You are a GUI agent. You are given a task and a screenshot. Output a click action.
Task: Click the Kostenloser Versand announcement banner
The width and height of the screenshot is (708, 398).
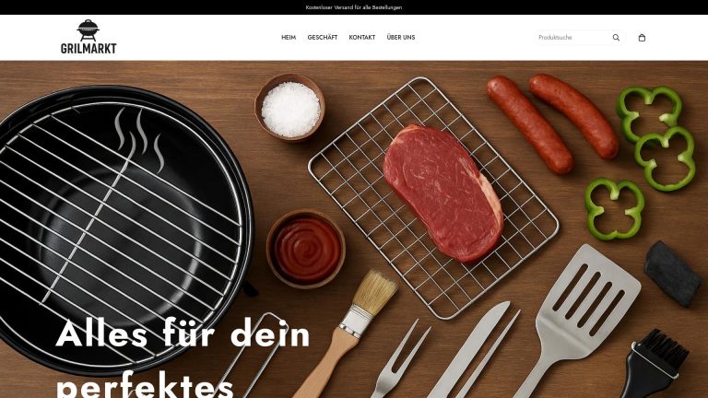coord(354,7)
